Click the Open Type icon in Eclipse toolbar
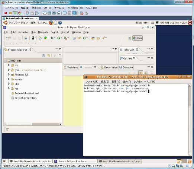This screenshot has height=169, width=194. (93, 38)
